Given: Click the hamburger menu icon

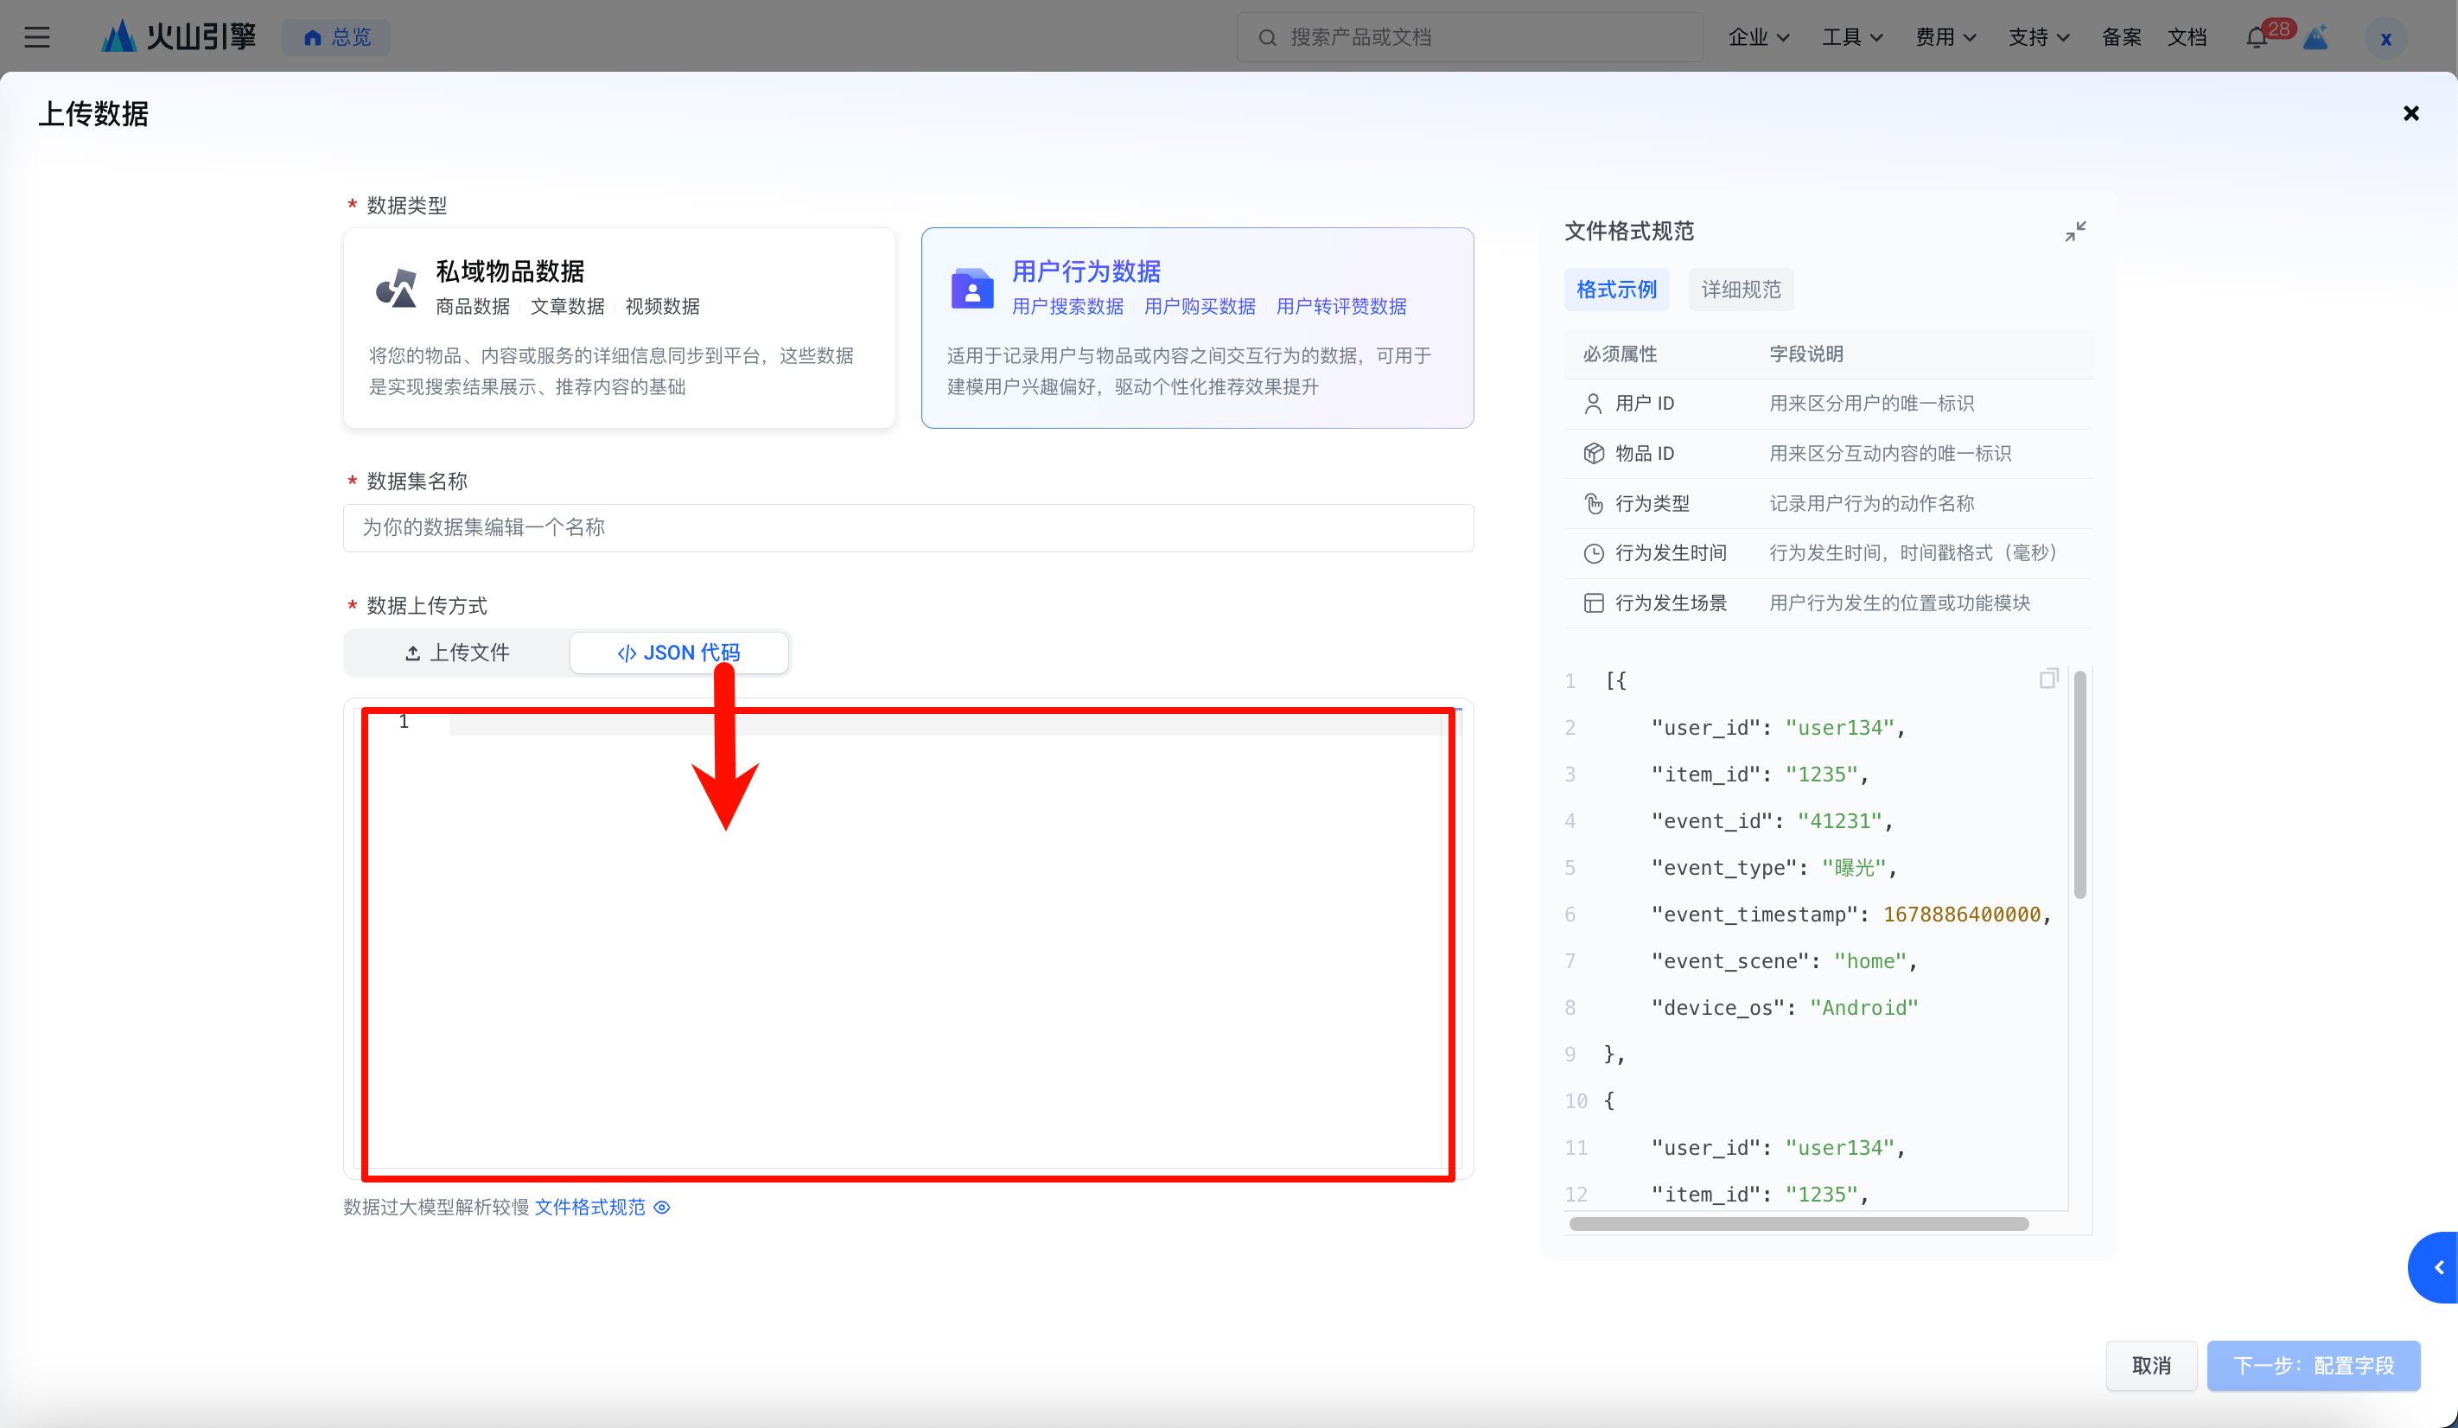Looking at the screenshot, I should (37, 37).
